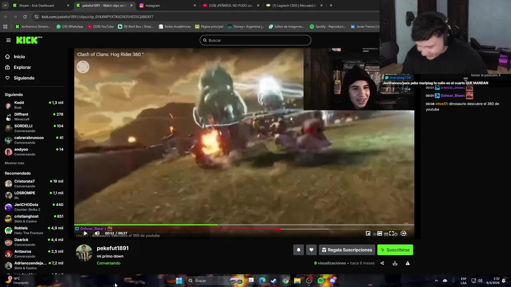Toggle theater mode in the player
511x287 pixels.
tap(380, 234)
